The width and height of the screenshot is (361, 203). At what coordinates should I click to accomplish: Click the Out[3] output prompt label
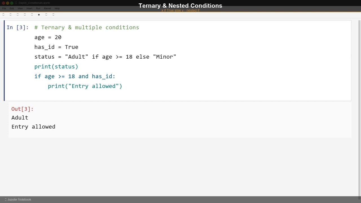click(x=22, y=109)
